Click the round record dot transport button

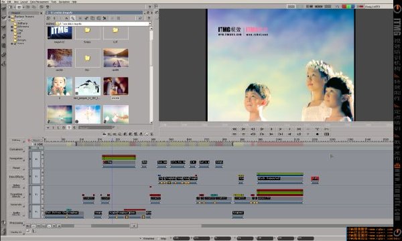[318, 134]
